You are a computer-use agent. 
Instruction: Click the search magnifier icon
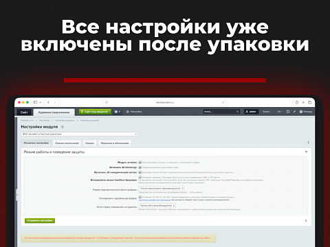(x=238, y=112)
